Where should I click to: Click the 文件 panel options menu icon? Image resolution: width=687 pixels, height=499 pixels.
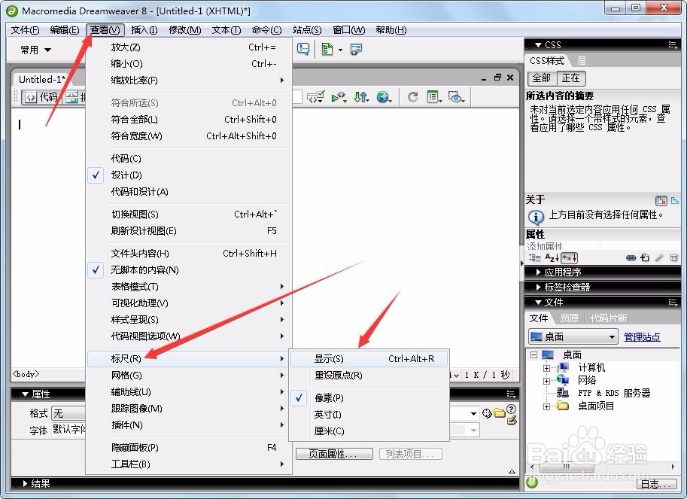click(x=673, y=303)
